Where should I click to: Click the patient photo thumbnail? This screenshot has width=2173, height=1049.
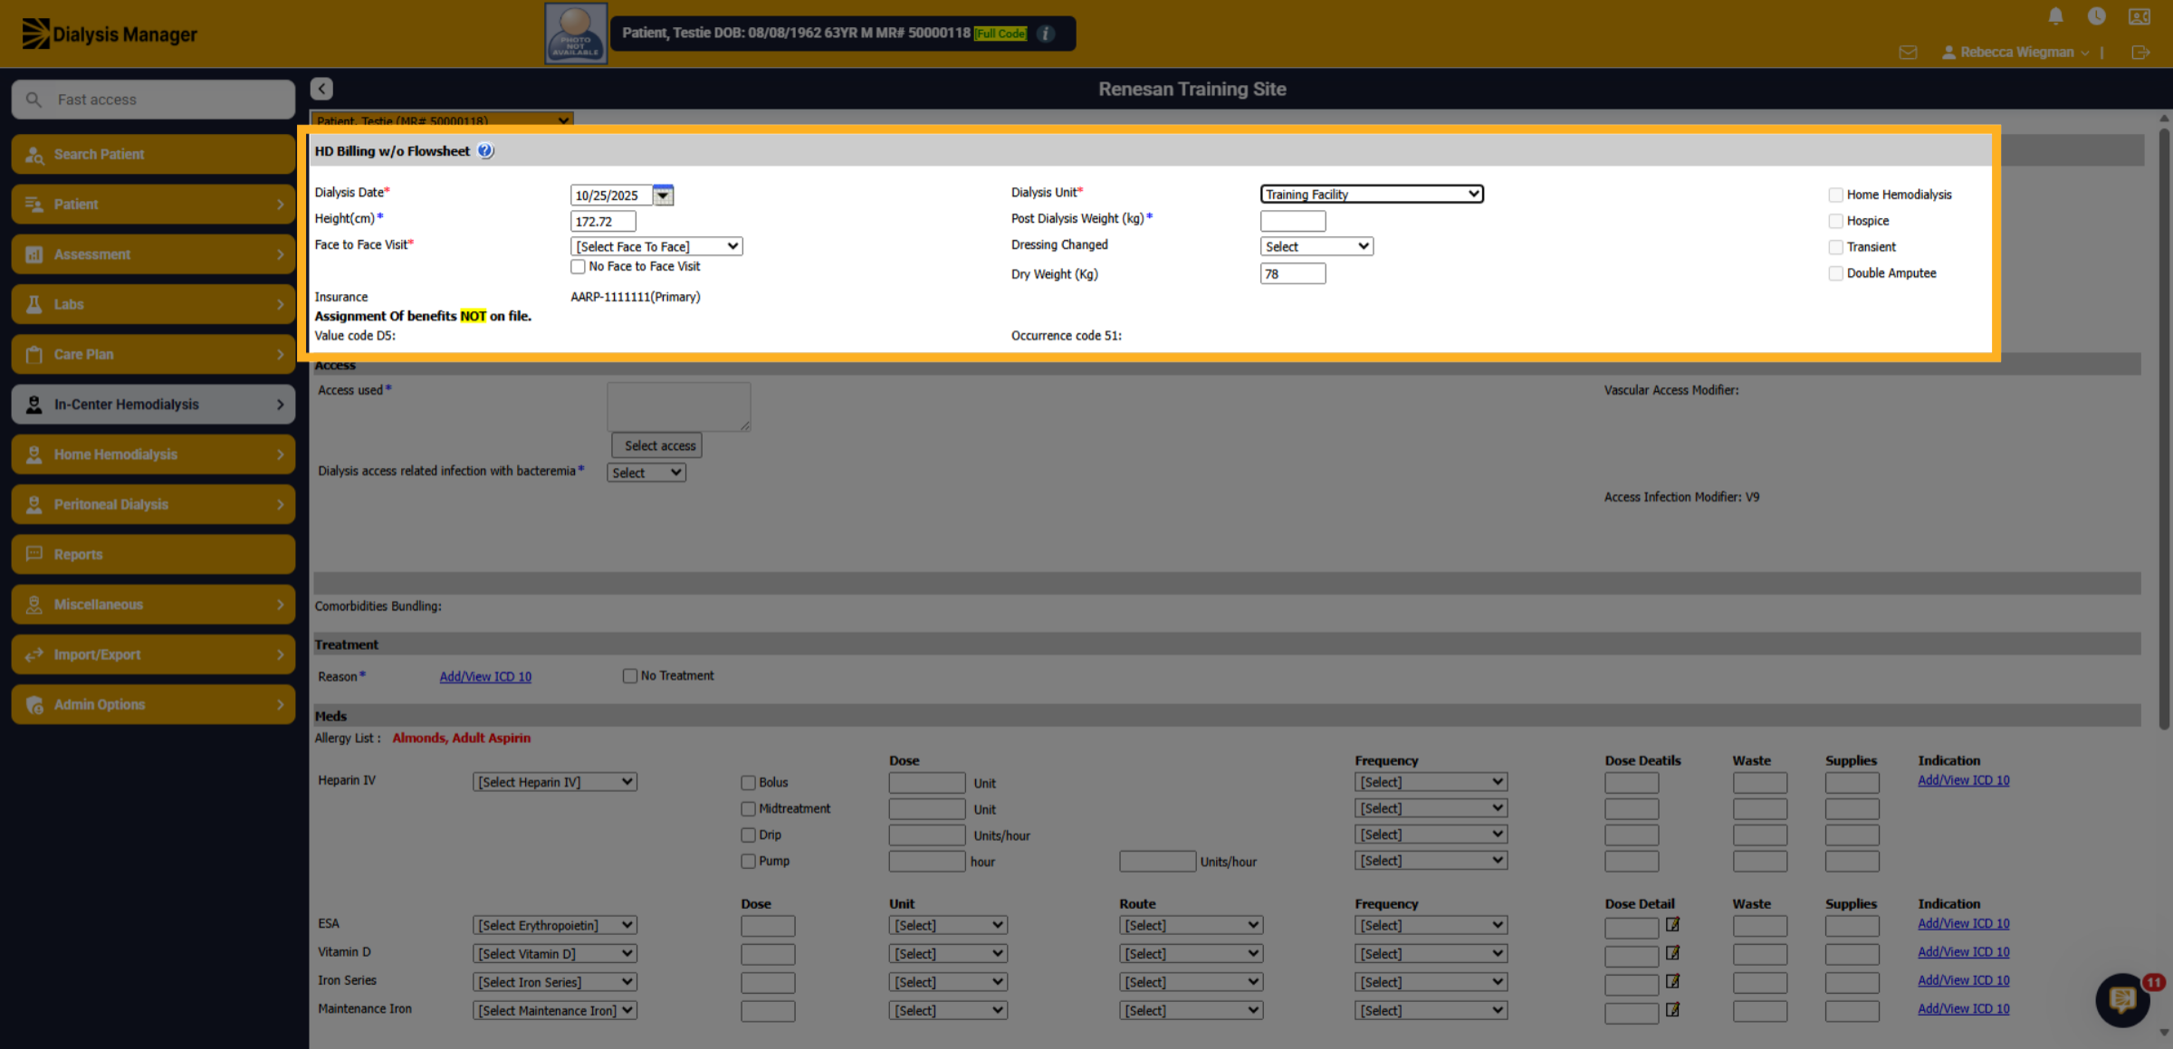point(576,33)
